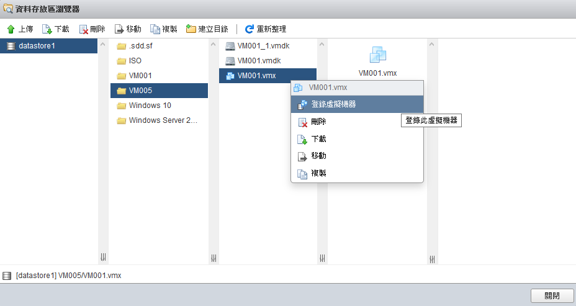576x306 pixels.
Task: Click the .sdd.sf folder icon
Action: pos(121,47)
